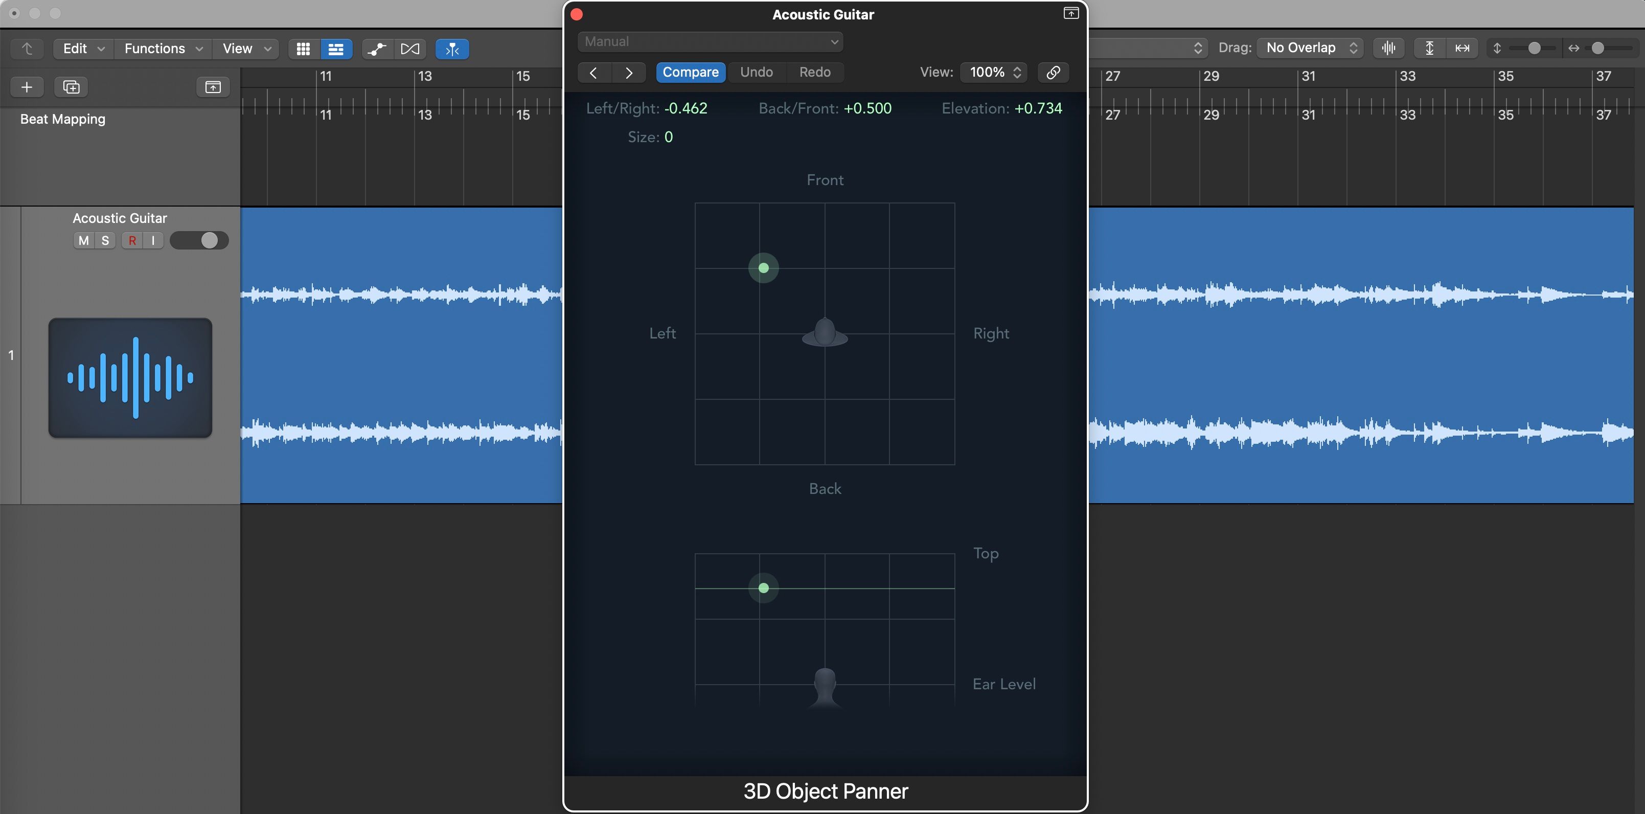Open the No Overlap drag mode dropdown
The height and width of the screenshot is (814, 1645).
(x=1309, y=47)
